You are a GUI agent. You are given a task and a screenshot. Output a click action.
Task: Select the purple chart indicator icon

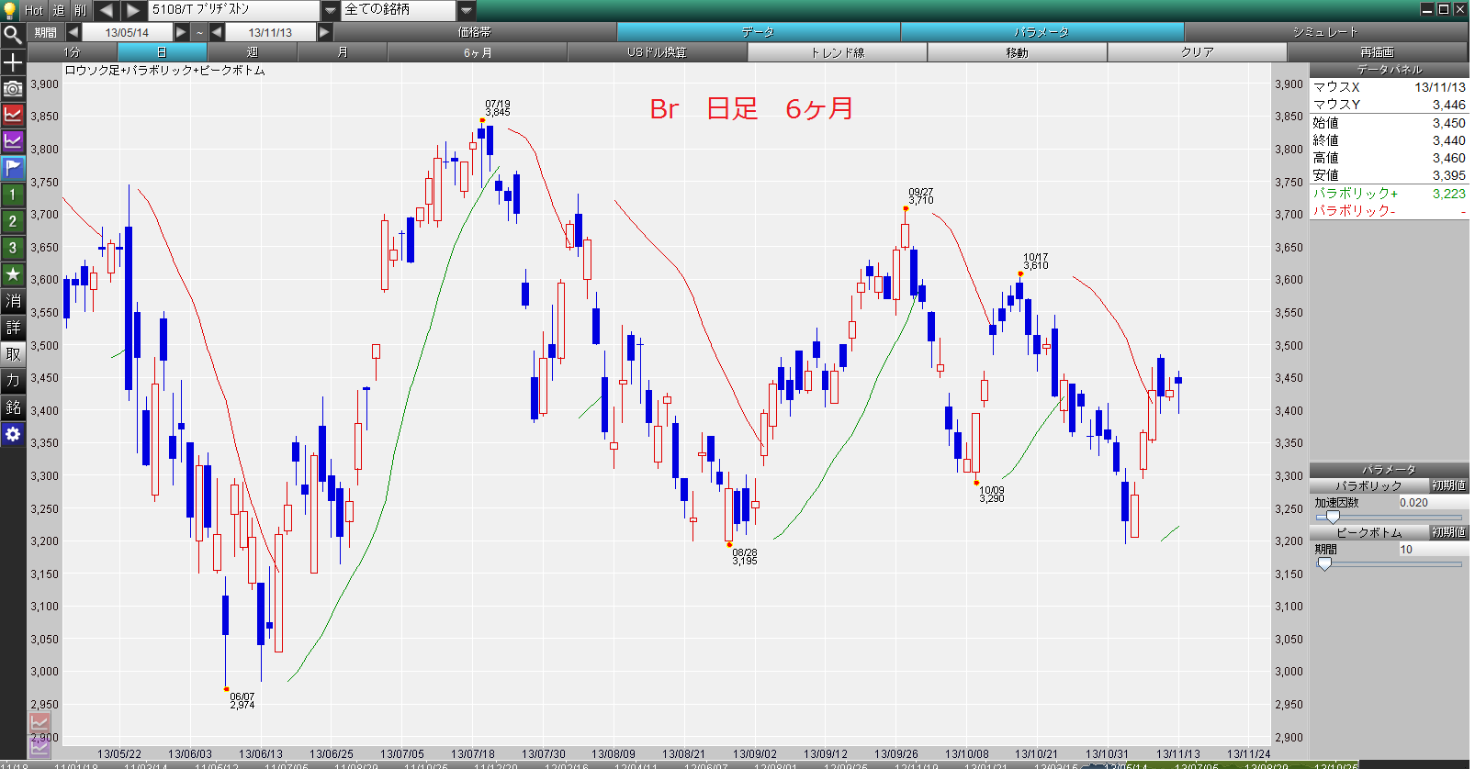(x=13, y=141)
